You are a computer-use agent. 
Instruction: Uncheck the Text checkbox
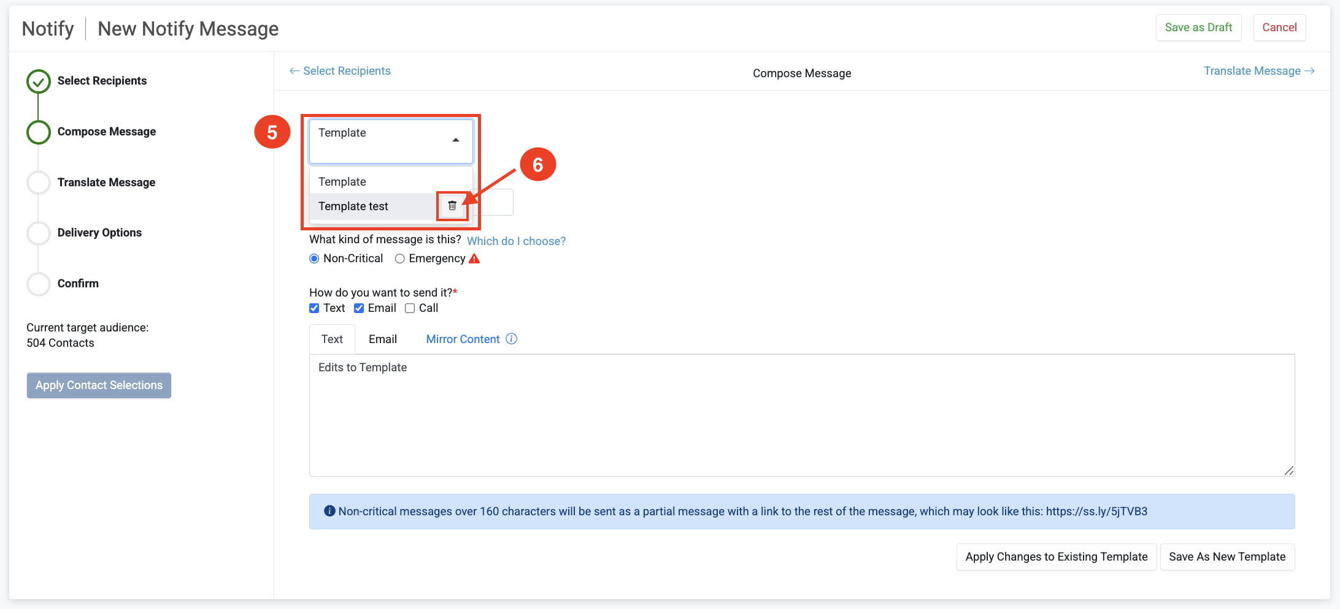coord(314,308)
